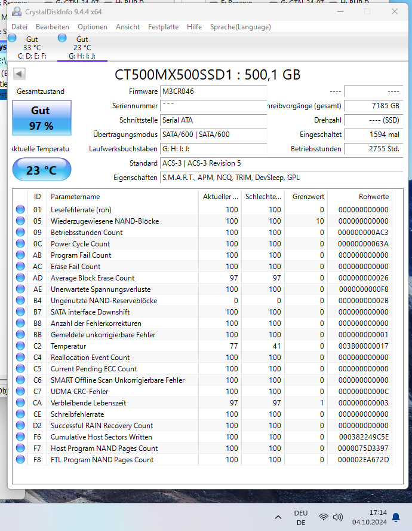Click the Firmware field M3CR046
412x531 pixels.
click(x=213, y=91)
